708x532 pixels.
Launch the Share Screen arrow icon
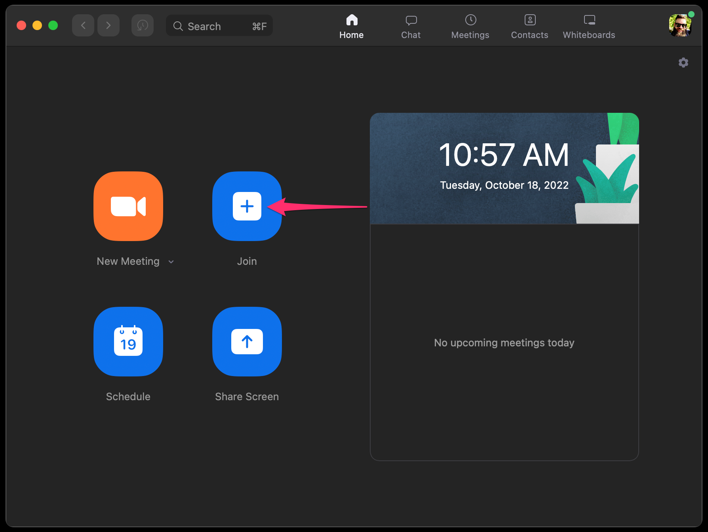coord(247,342)
